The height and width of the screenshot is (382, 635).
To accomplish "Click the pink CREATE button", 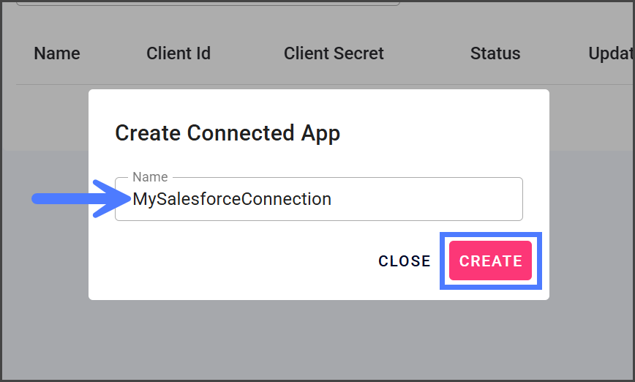I will (x=490, y=261).
